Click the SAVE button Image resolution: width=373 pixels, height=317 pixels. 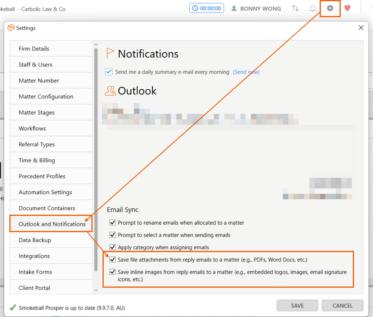297,306
